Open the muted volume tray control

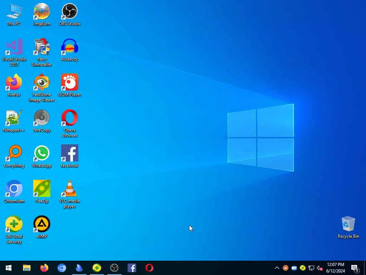click(320, 268)
